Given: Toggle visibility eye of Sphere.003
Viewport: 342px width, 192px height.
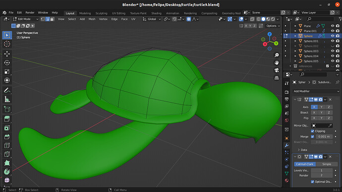Looking at the screenshot, I should (333, 51).
